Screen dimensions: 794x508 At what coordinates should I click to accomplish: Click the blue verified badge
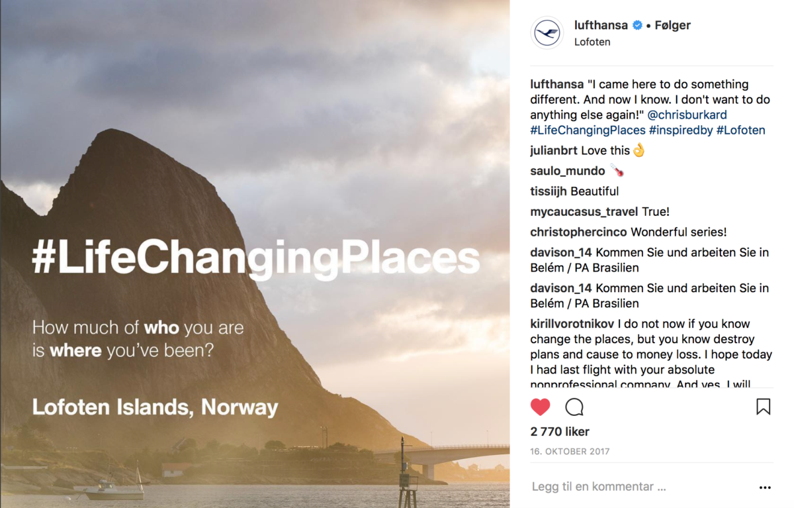tap(637, 25)
